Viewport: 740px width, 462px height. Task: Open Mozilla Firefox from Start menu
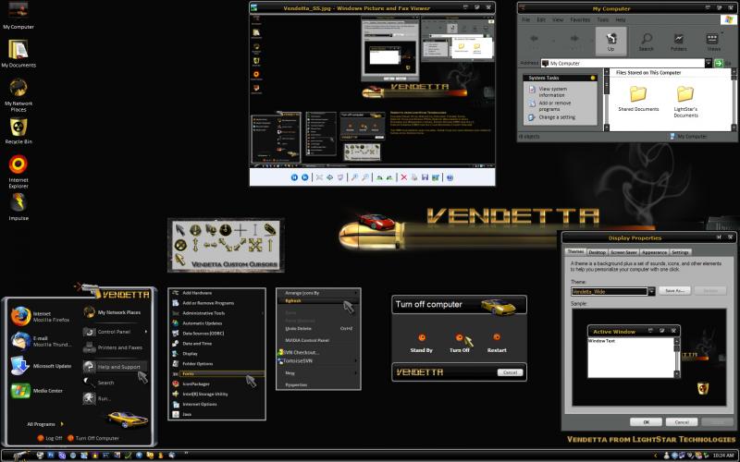click(x=41, y=316)
